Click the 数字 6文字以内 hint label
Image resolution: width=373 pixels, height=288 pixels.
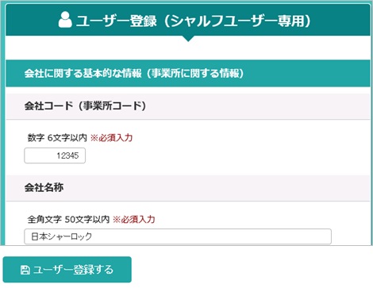[57, 137]
